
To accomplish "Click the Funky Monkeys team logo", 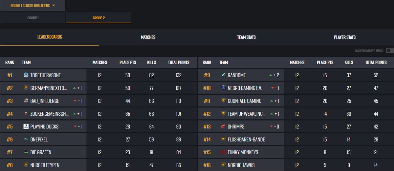I will point(223,152).
